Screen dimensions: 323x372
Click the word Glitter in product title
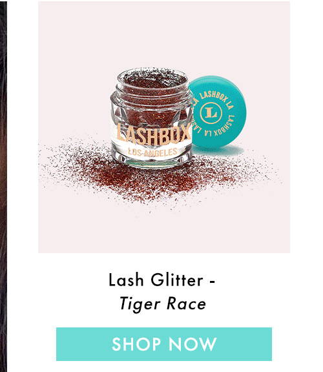pyautogui.click(x=176, y=280)
